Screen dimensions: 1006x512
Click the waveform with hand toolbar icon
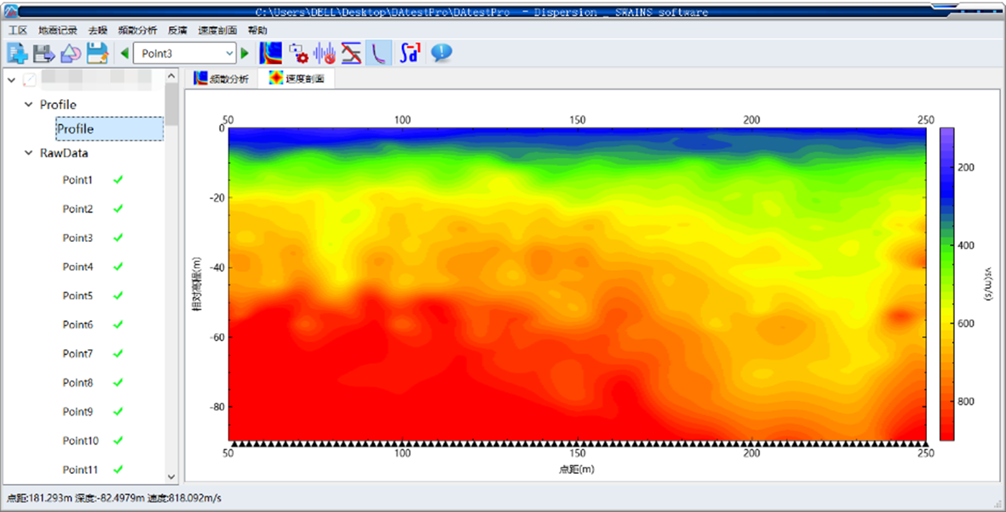pos(325,53)
